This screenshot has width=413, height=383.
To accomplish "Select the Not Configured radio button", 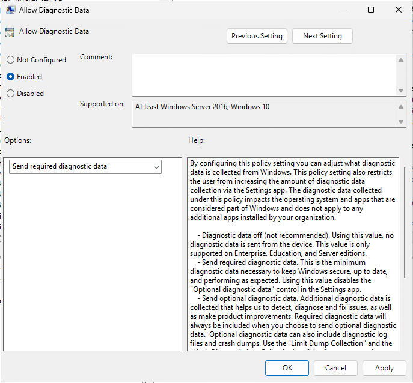I will coord(11,60).
